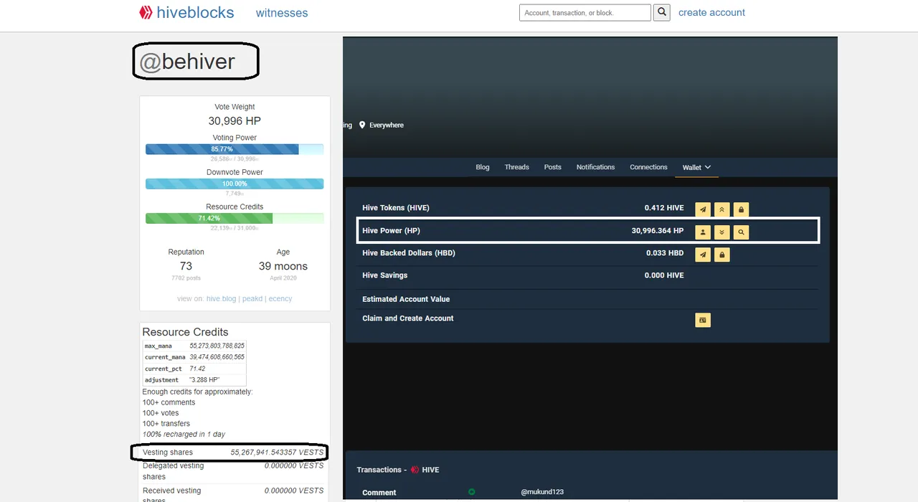Screen dimensions: 918x502
Task: Click the Claim and Create Account label
Action: tap(408, 318)
